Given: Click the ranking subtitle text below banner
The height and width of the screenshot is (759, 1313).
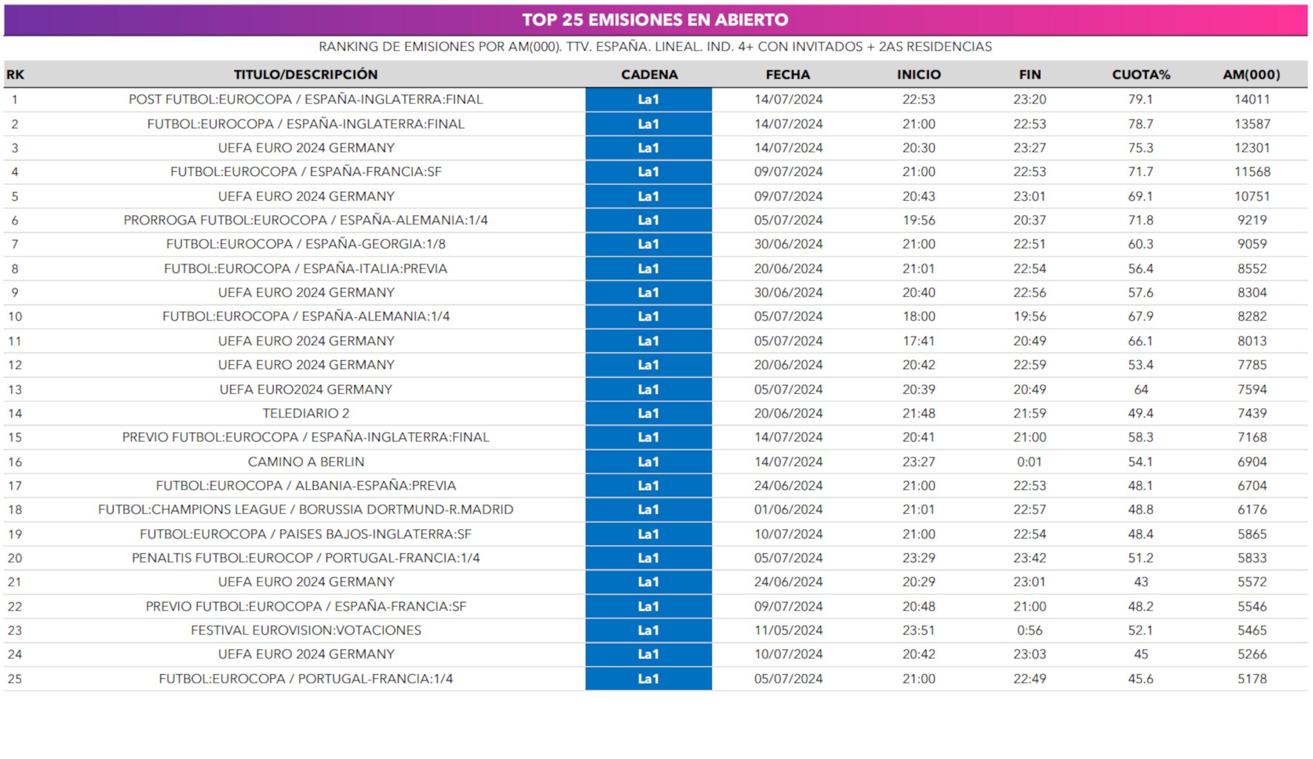Looking at the screenshot, I should click(x=655, y=47).
